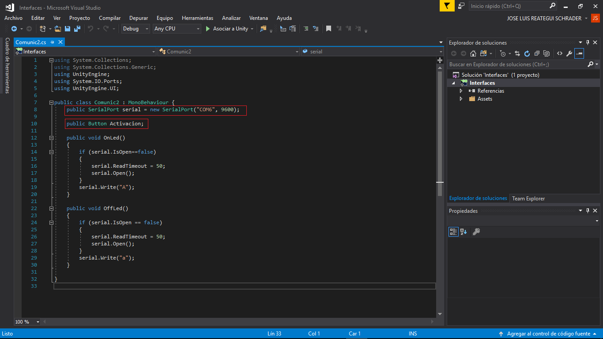Screen dimensions: 603x339
Task: Open the Any CPU platform dropdown
Action: [x=177, y=29]
